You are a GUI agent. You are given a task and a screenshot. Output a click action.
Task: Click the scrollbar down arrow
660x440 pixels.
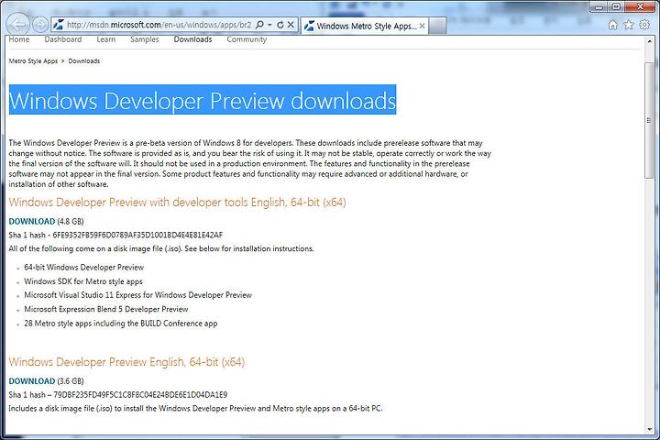pos(650,429)
